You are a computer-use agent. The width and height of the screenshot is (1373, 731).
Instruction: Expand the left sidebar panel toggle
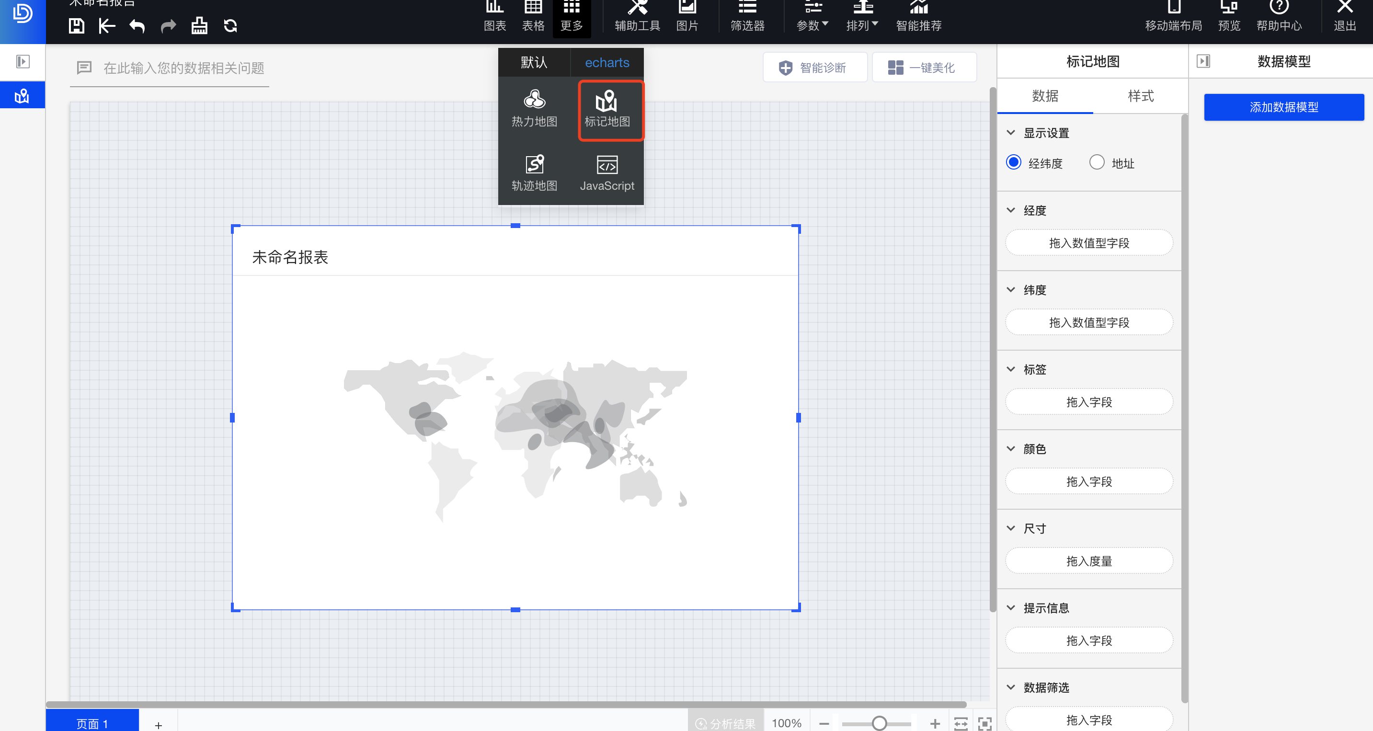point(23,61)
